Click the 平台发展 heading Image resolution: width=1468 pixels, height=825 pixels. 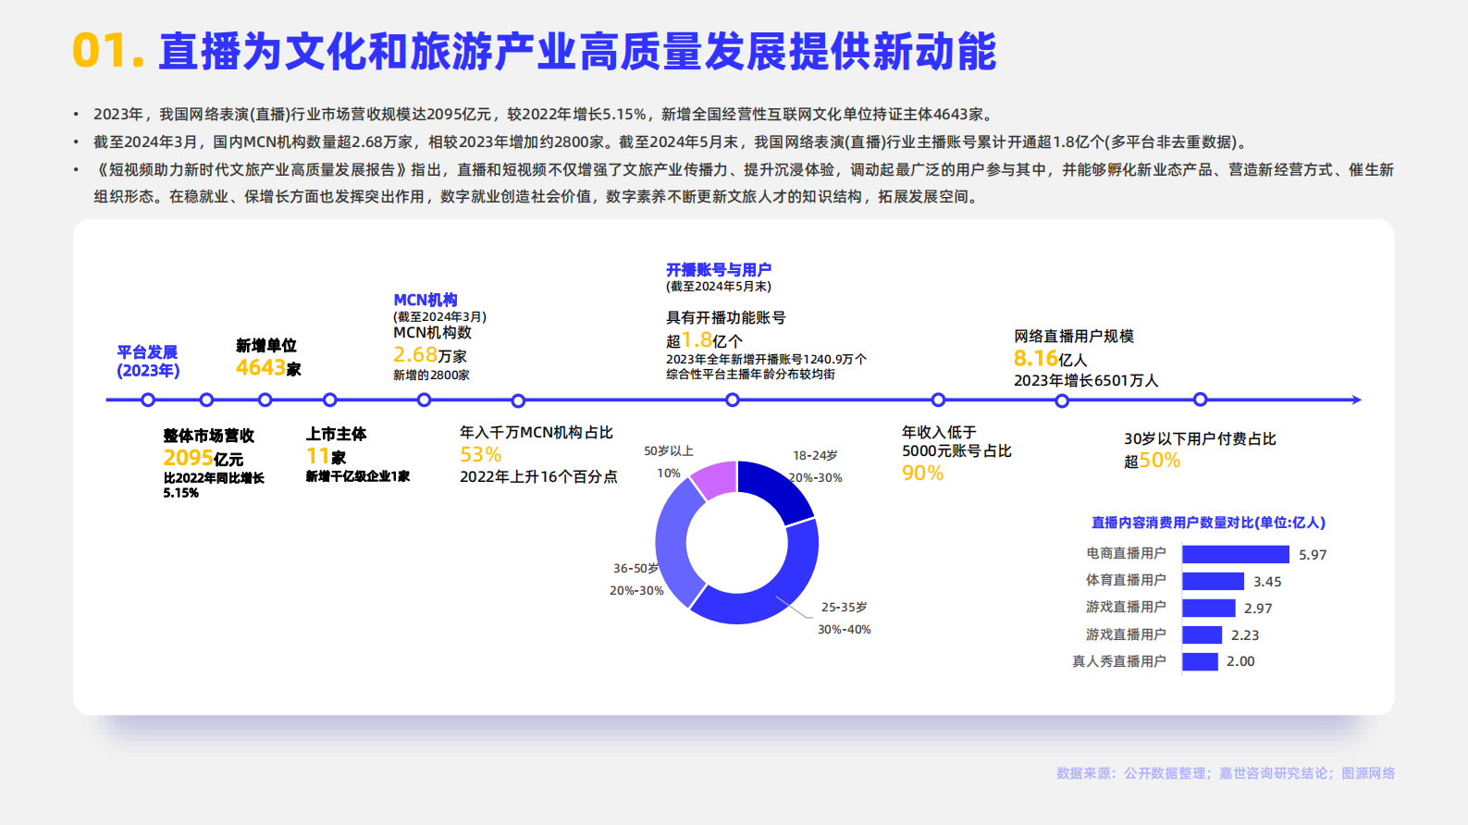pos(147,352)
